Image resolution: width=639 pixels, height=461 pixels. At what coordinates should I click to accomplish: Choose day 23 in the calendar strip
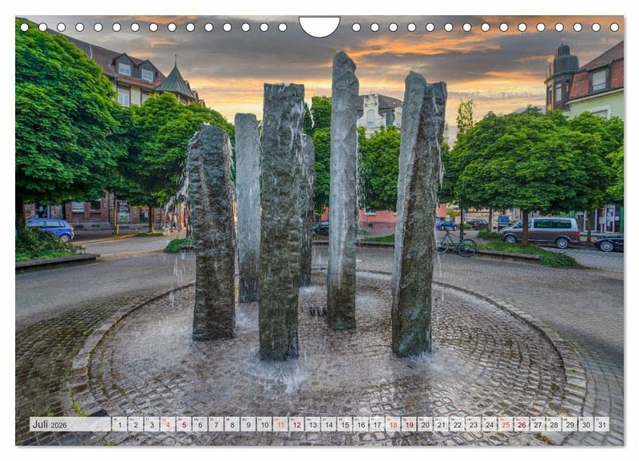[473, 424]
